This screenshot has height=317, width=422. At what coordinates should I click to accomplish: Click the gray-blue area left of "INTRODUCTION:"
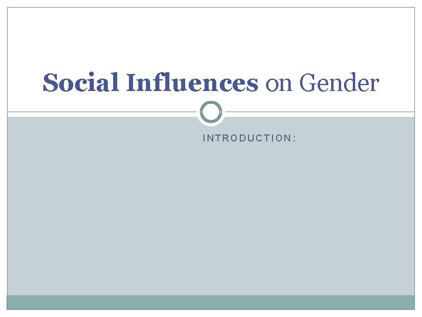[x=105, y=138]
